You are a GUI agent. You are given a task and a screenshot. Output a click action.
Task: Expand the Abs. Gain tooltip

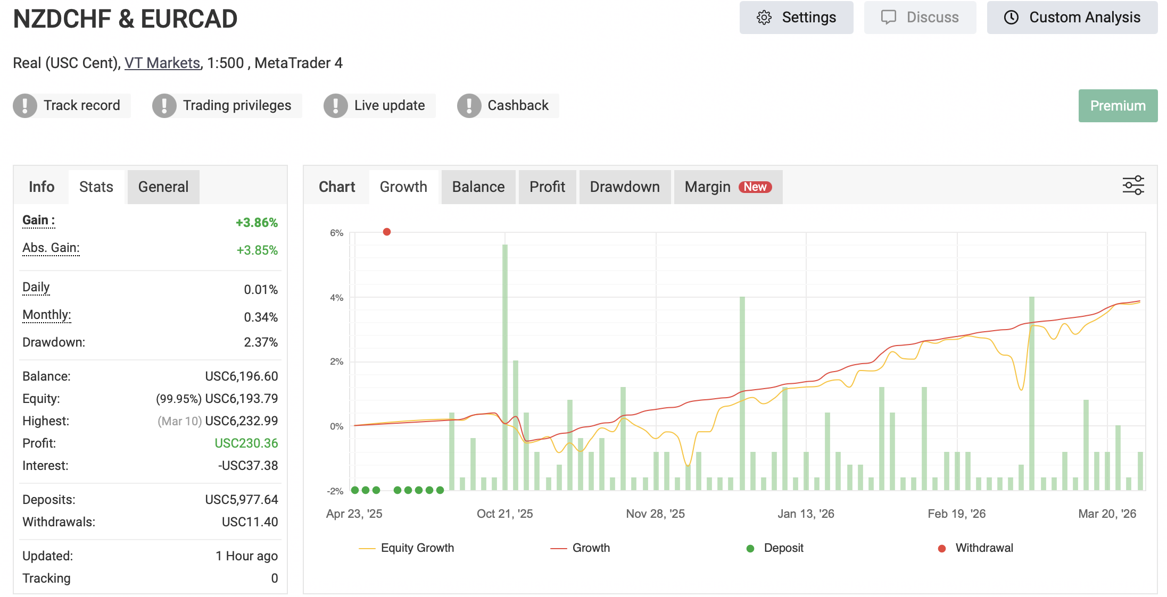click(x=51, y=248)
